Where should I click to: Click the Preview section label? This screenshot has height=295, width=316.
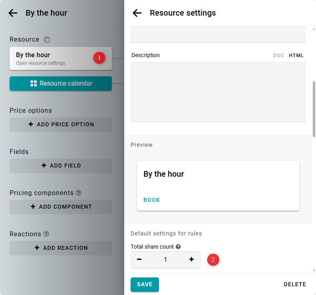point(142,145)
